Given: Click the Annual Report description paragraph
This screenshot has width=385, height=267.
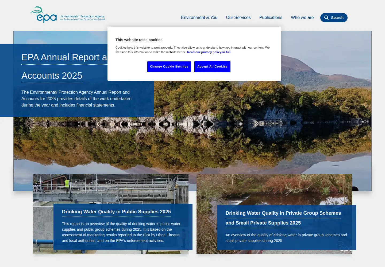Looking at the screenshot, I should (x=76, y=99).
